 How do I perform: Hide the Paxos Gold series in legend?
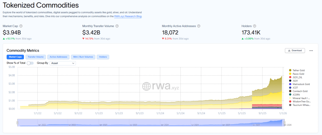tap(299, 74)
